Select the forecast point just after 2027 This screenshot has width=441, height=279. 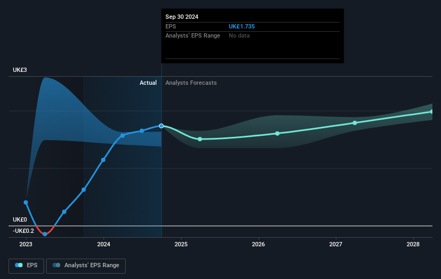coord(355,123)
